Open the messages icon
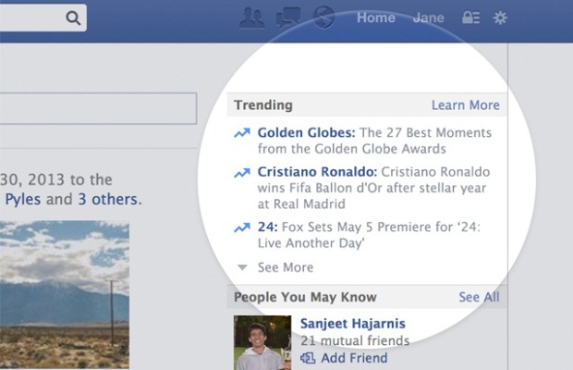This screenshot has height=370, width=573. 288,18
